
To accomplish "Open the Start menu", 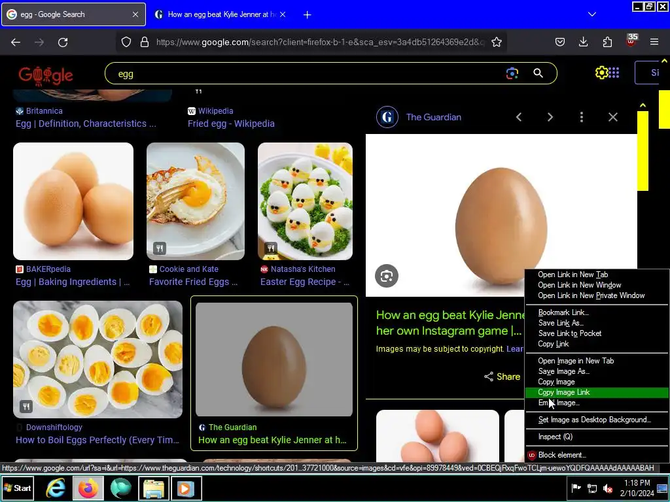I will (x=18, y=488).
